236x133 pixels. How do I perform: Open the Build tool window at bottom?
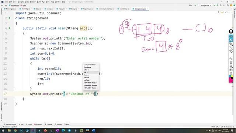(x=67, y=125)
